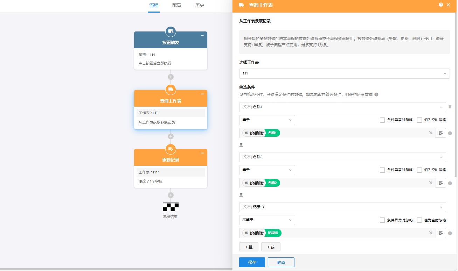Open more options on 更新记录 node
The image size is (458, 271).
tap(202, 153)
